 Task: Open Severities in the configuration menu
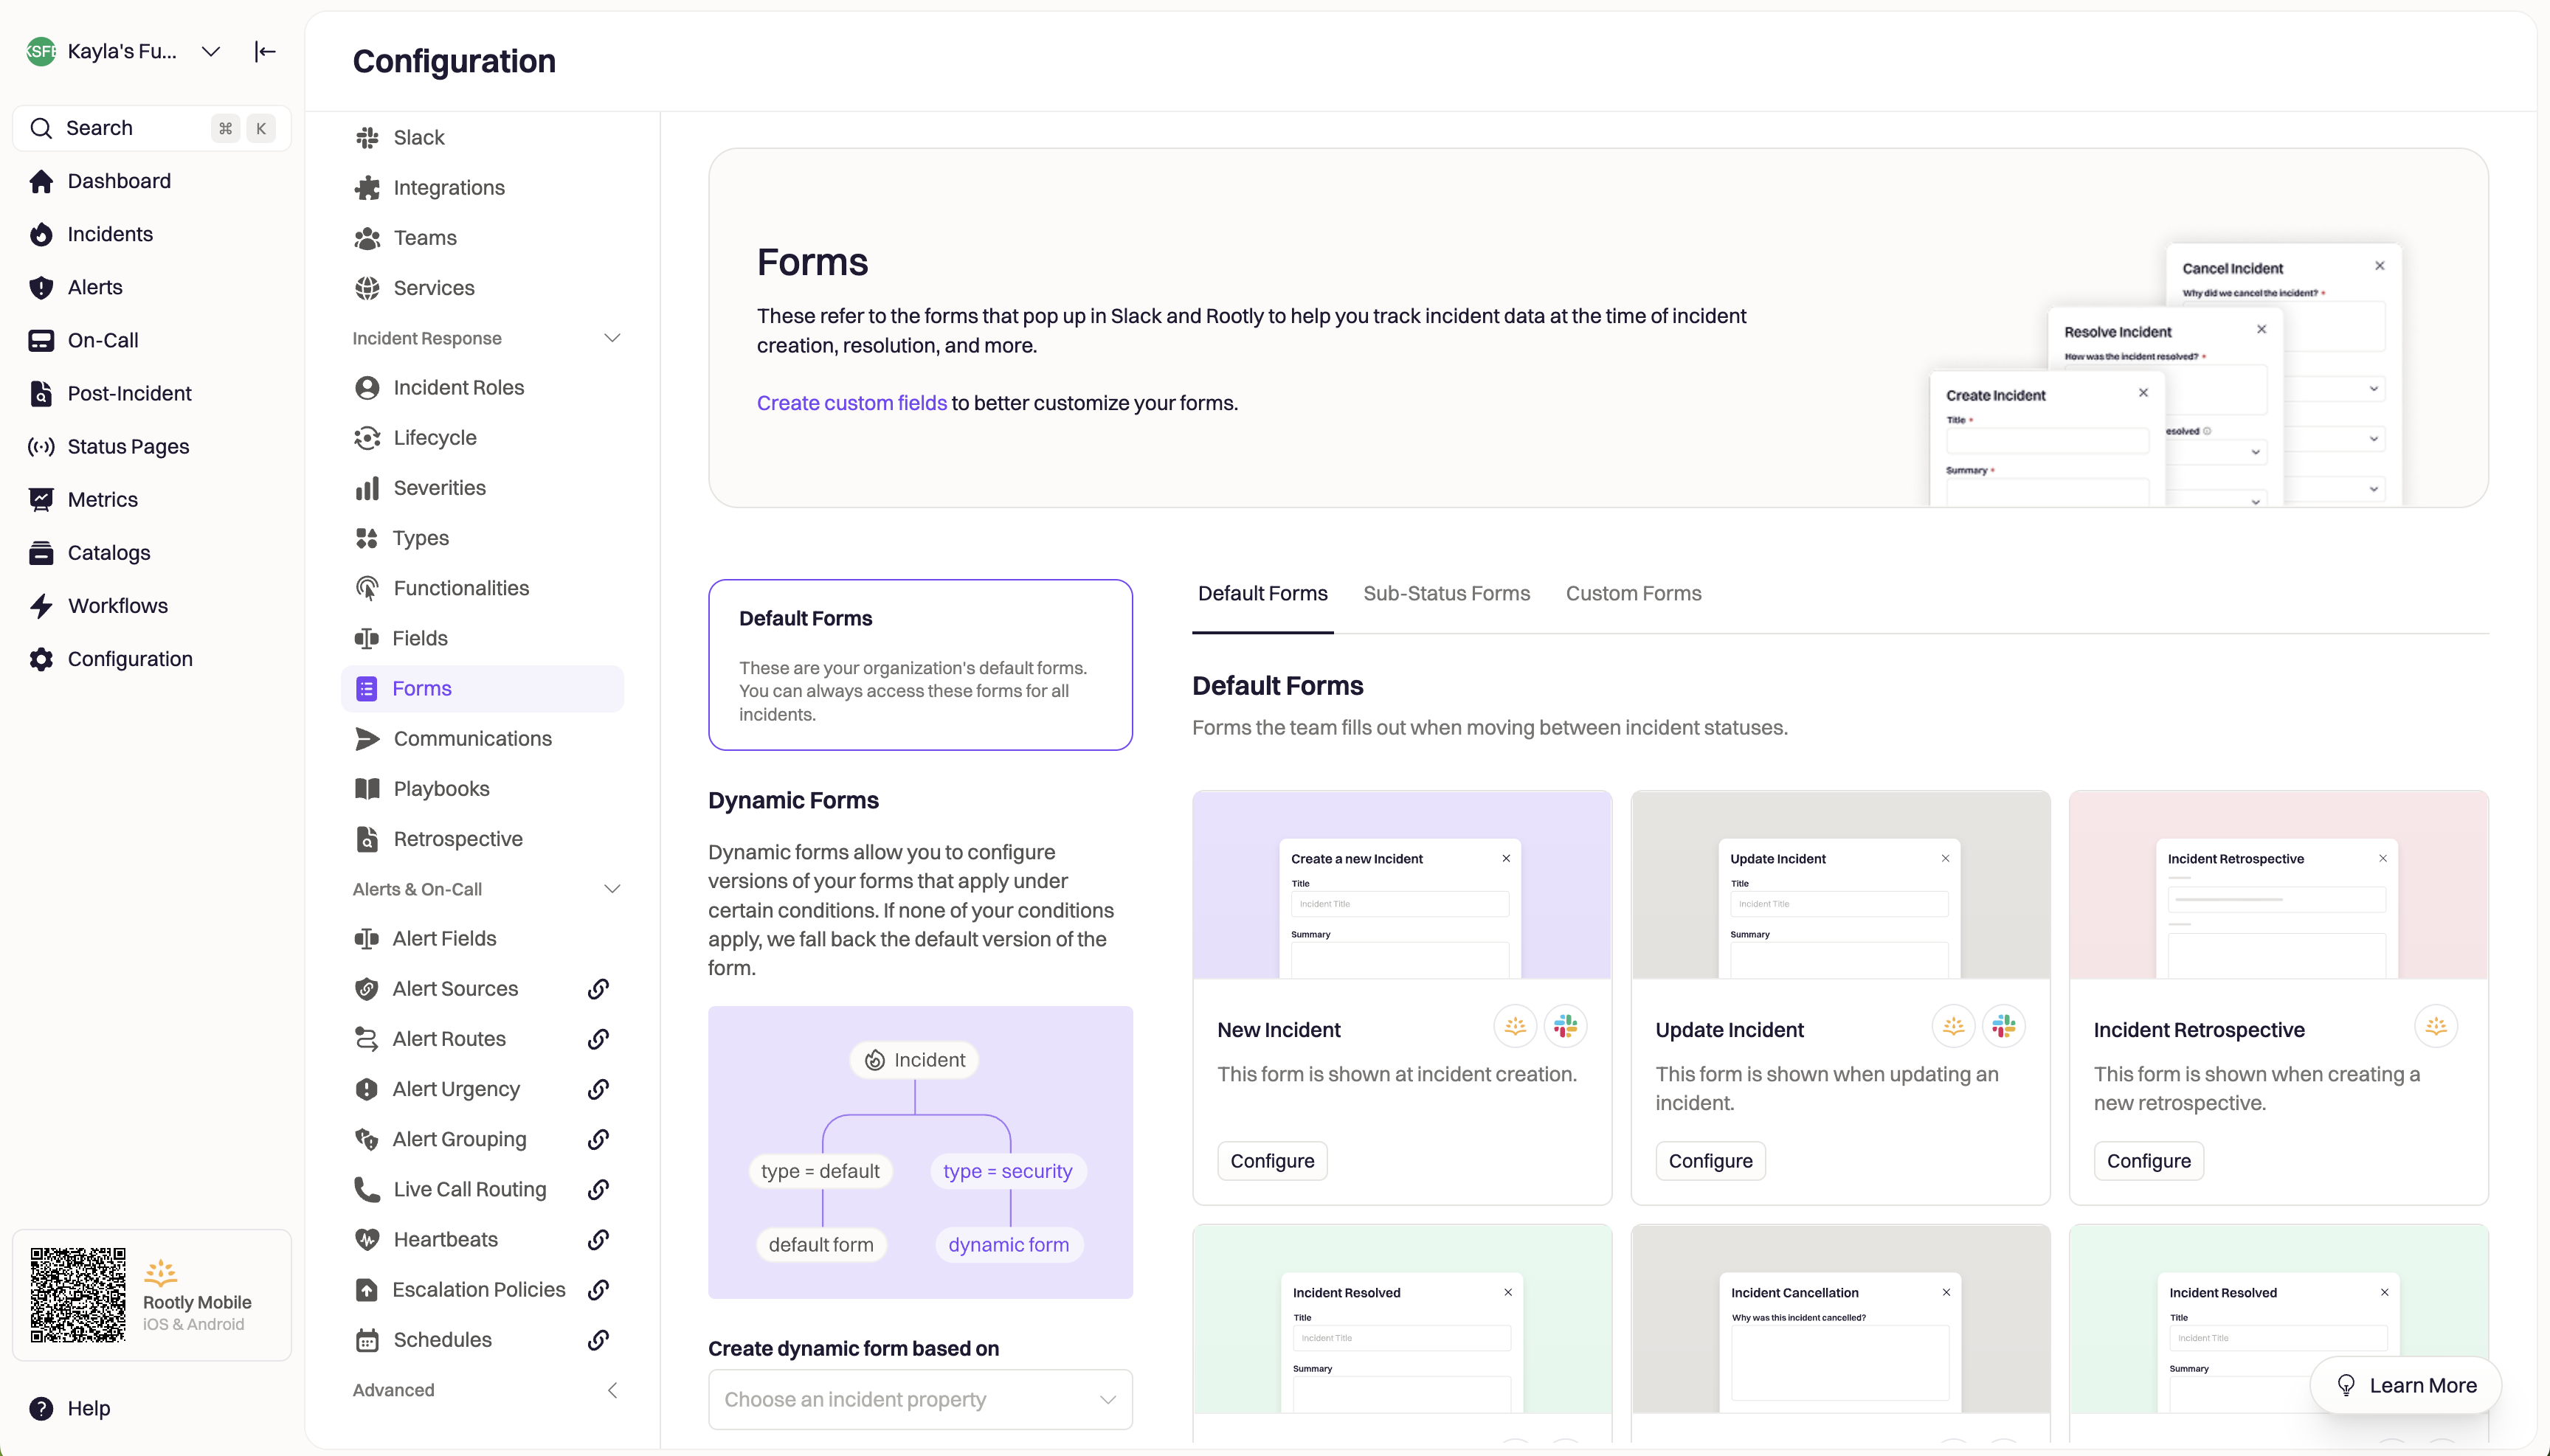[439, 488]
